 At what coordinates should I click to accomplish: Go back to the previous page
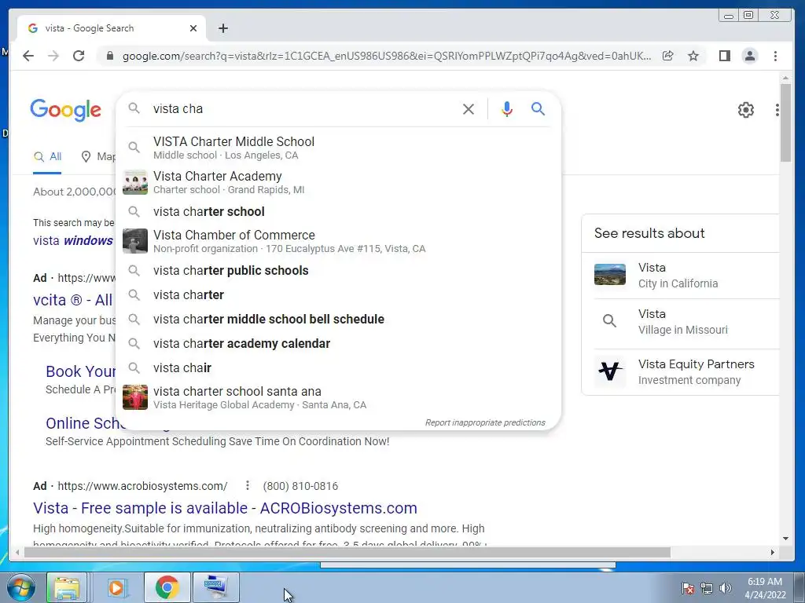click(x=28, y=56)
